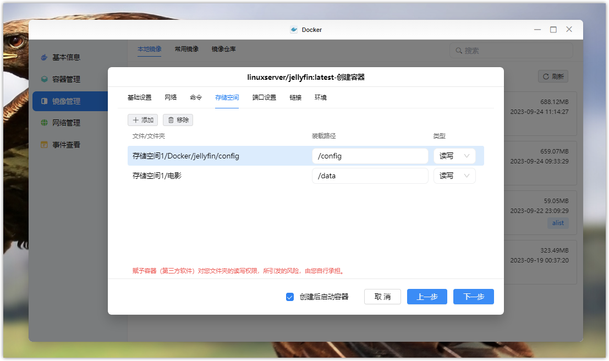Click the 下一步 button
The height and width of the screenshot is (361, 609).
tap(473, 297)
